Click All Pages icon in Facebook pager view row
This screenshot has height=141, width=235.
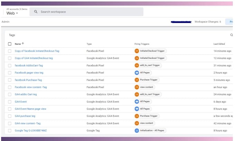[137, 73]
